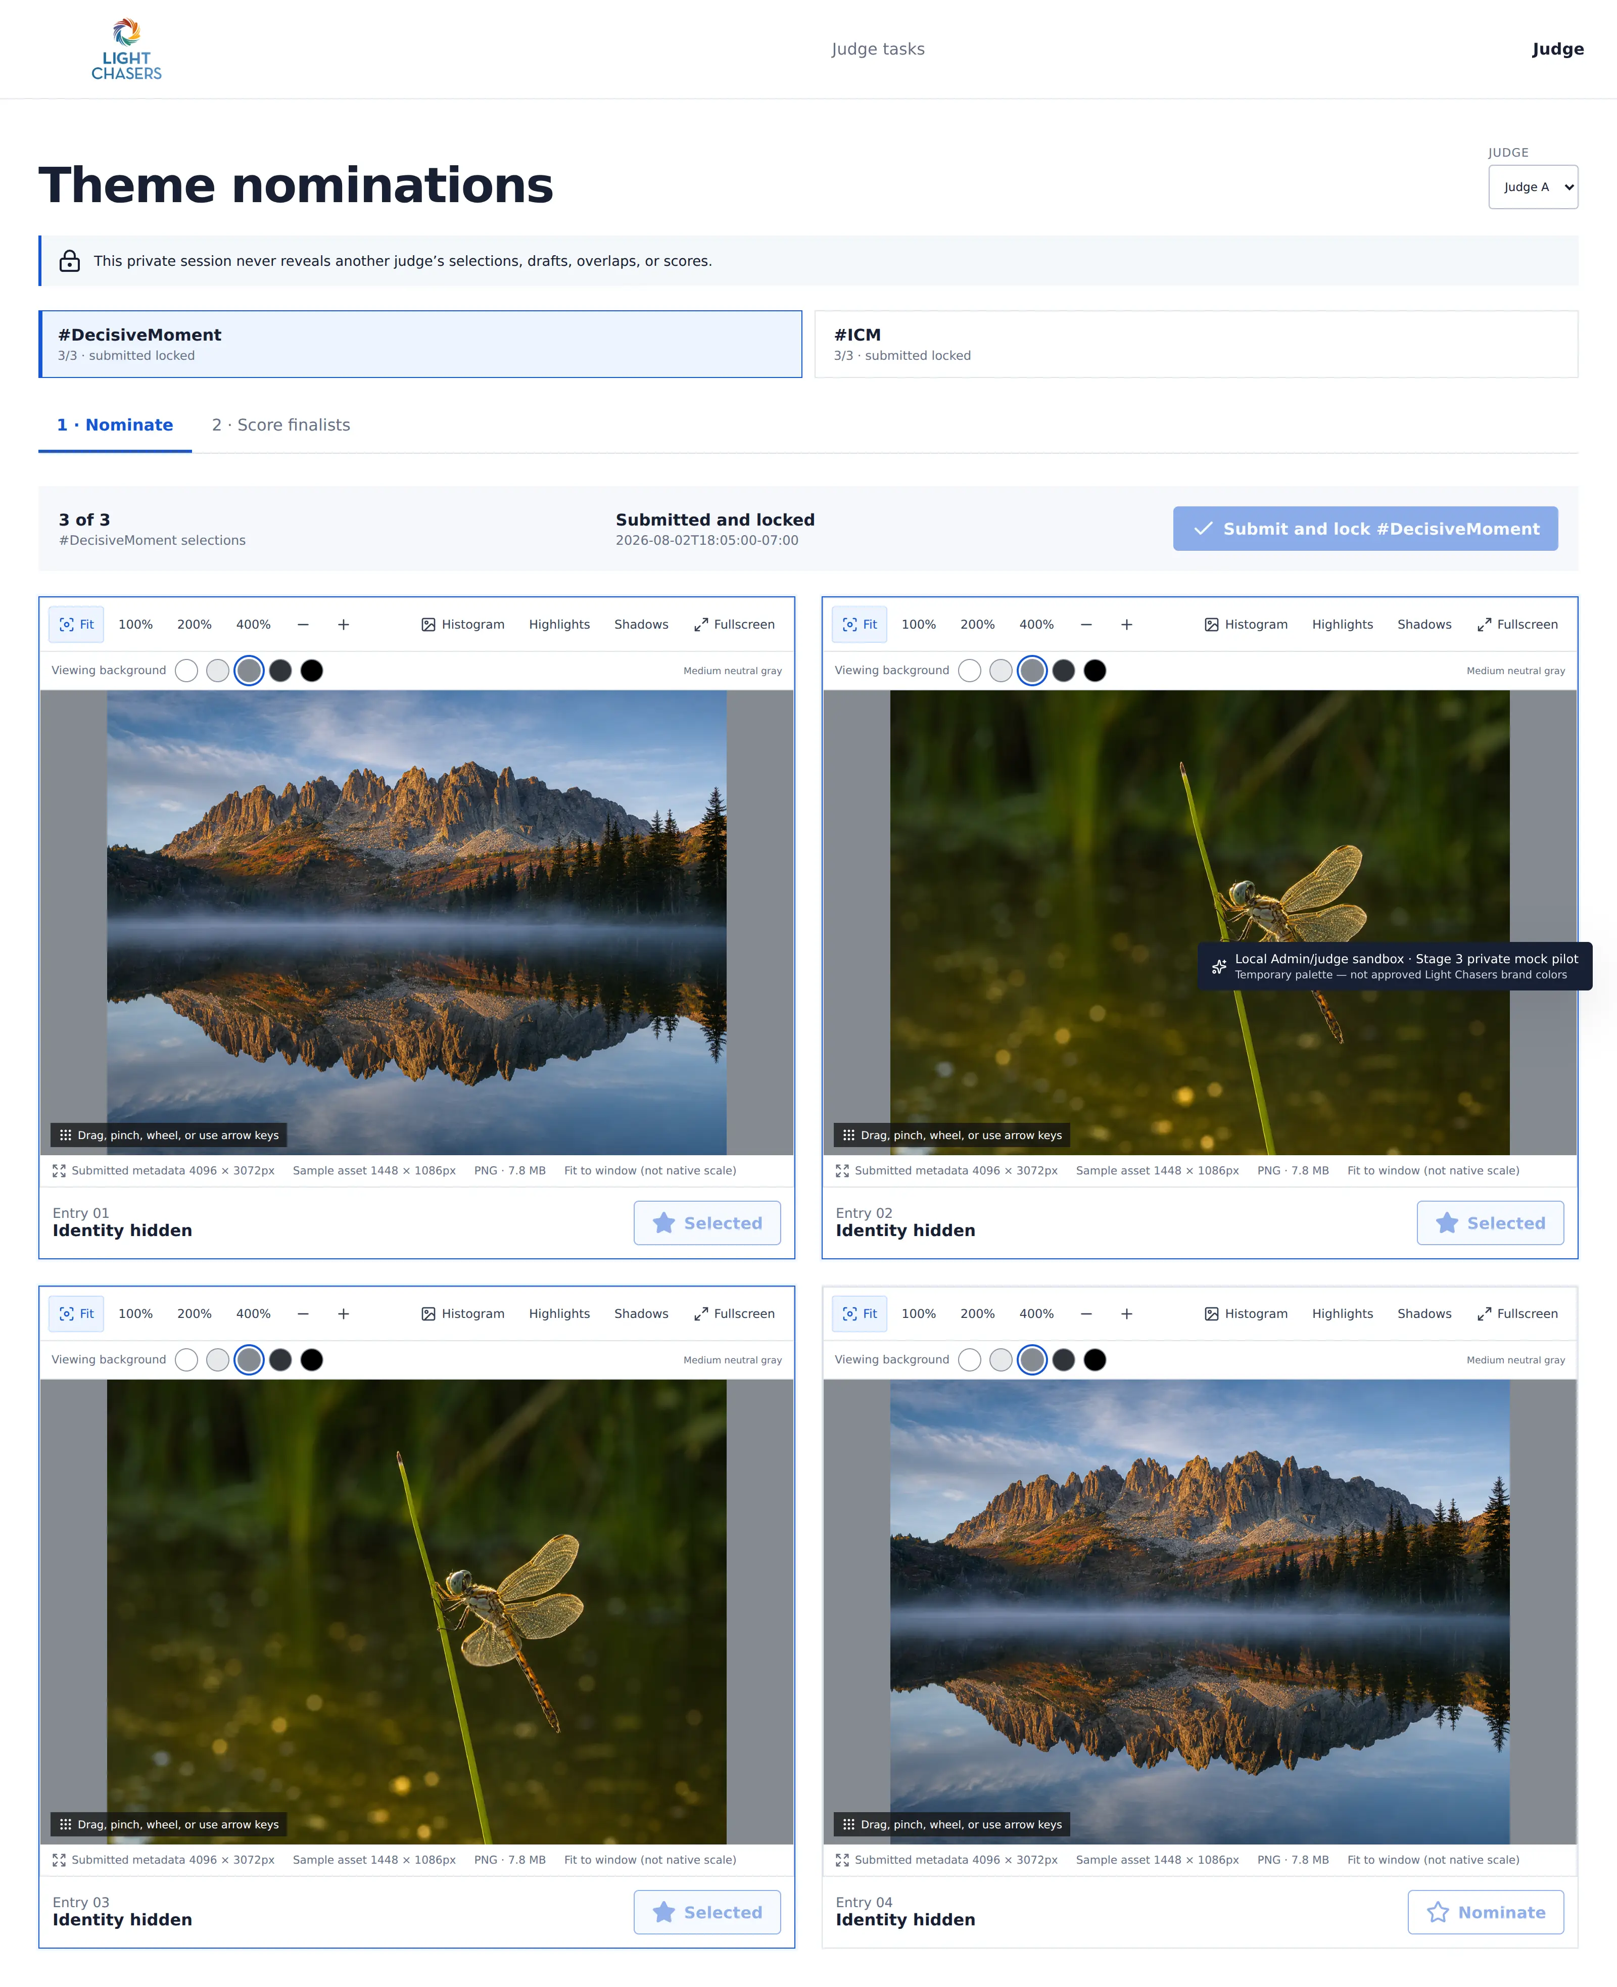
Task: Choose white viewing background on Entry 01
Action: point(186,671)
